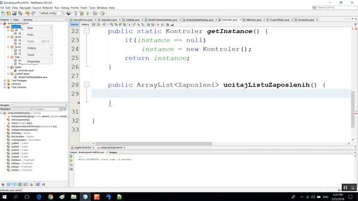The height and width of the screenshot is (201, 358).
Task: Click the Save All toolbar icon
Action: click(20, 13)
